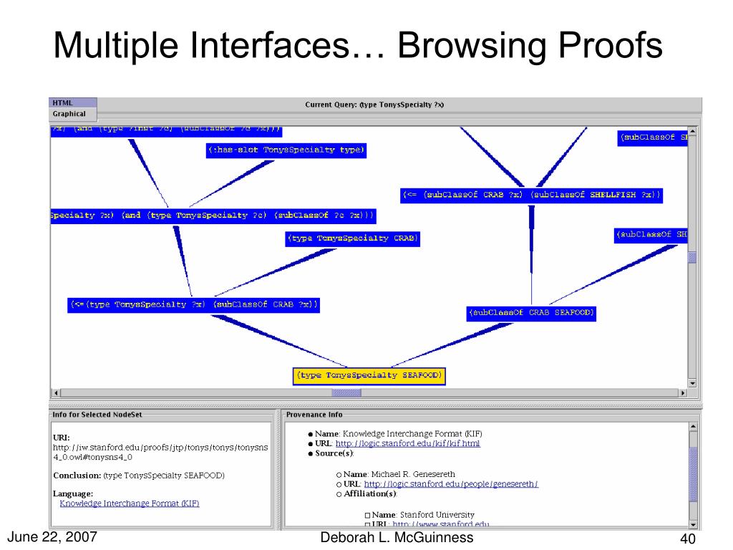Click the Provenance Info panel title
This screenshot has height=550, width=733.
[314, 415]
